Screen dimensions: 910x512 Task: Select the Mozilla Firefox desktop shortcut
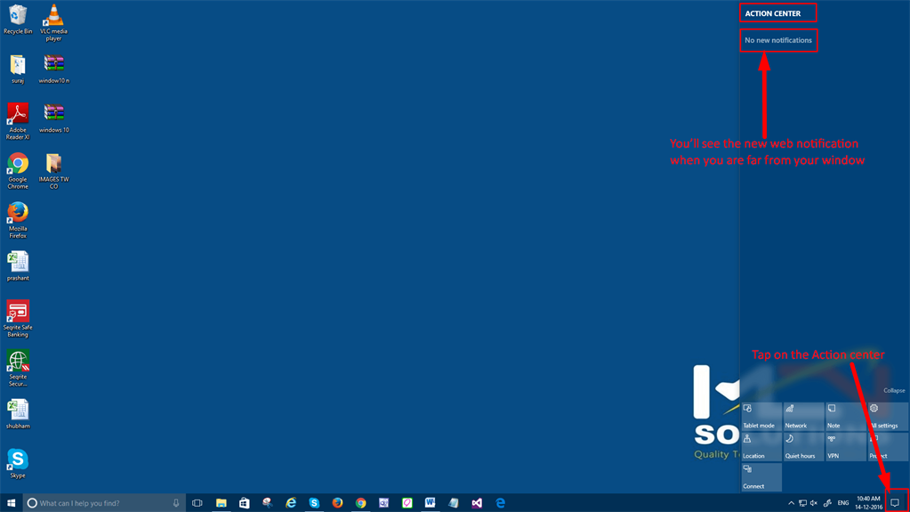click(x=18, y=220)
